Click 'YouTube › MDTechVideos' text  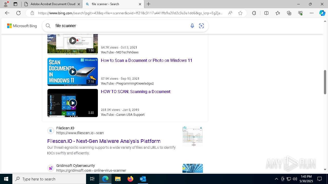[x=120, y=52]
